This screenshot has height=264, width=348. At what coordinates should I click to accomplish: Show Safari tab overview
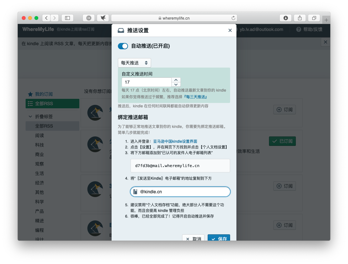click(x=314, y=18)
